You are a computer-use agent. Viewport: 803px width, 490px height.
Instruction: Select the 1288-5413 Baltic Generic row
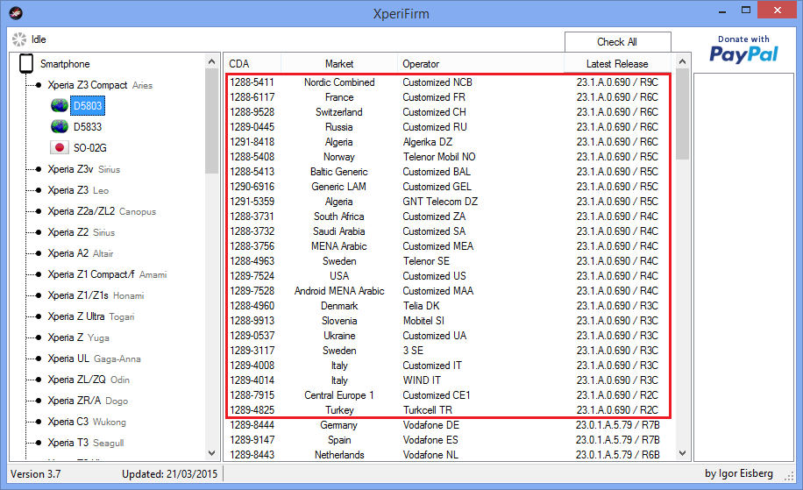coord(448,172)
